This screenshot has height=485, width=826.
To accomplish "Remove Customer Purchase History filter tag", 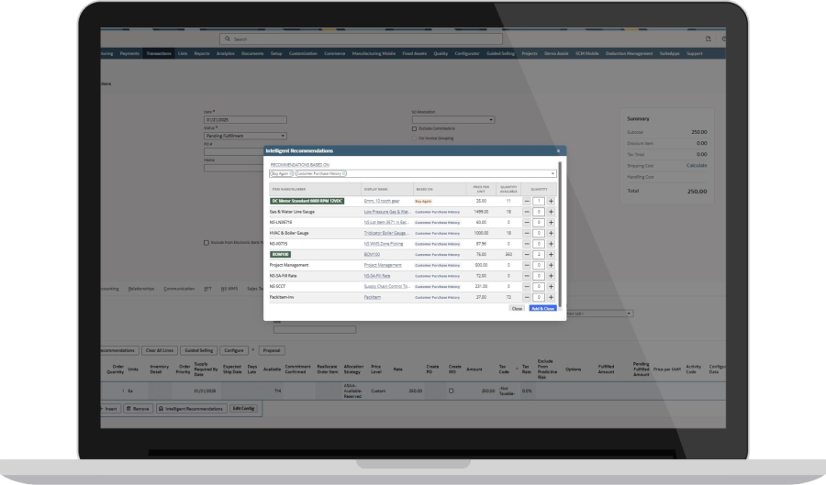I will click(344, 173).
